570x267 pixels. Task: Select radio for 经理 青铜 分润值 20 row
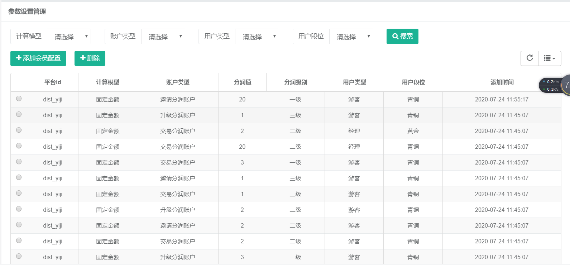click(x=19, y=146)
